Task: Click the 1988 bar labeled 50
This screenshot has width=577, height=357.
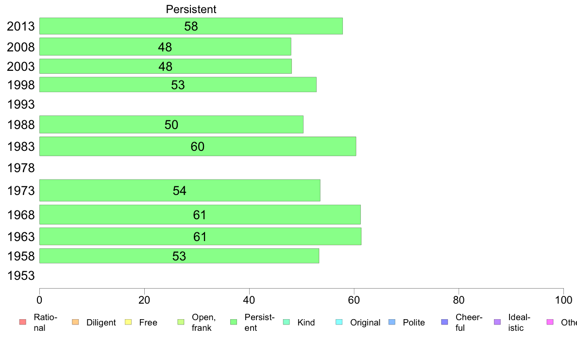Action: click(x=171, y=124)
